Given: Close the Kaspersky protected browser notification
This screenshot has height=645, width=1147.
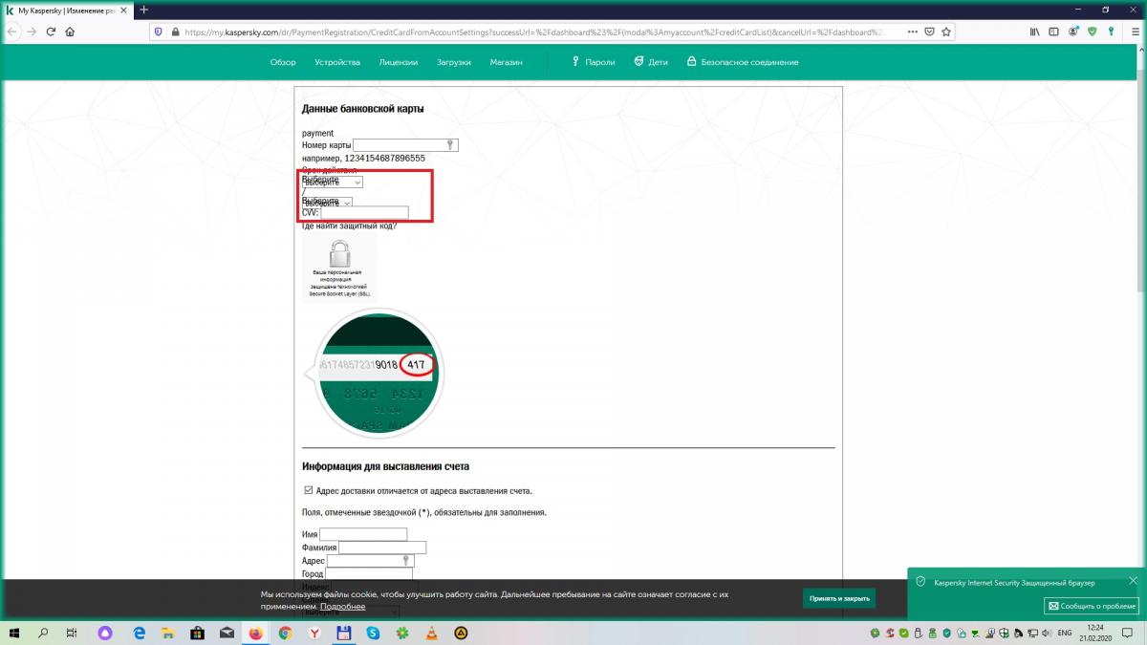Looking at the screenshot, I should [x=1133, y=581].
